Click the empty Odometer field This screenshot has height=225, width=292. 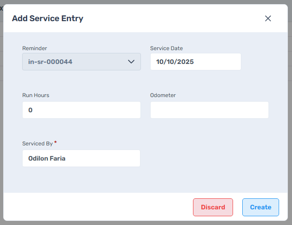209,110
